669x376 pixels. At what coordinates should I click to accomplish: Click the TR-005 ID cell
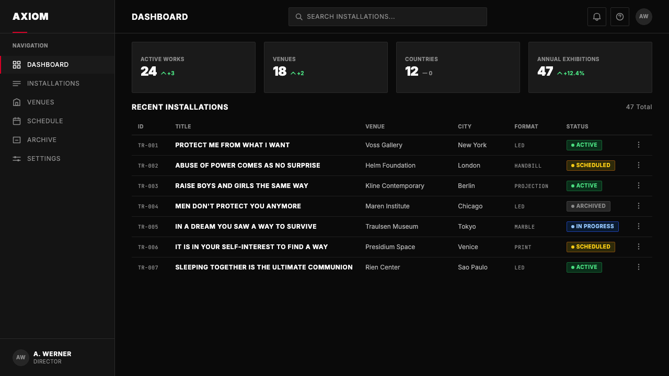(148, 227)
